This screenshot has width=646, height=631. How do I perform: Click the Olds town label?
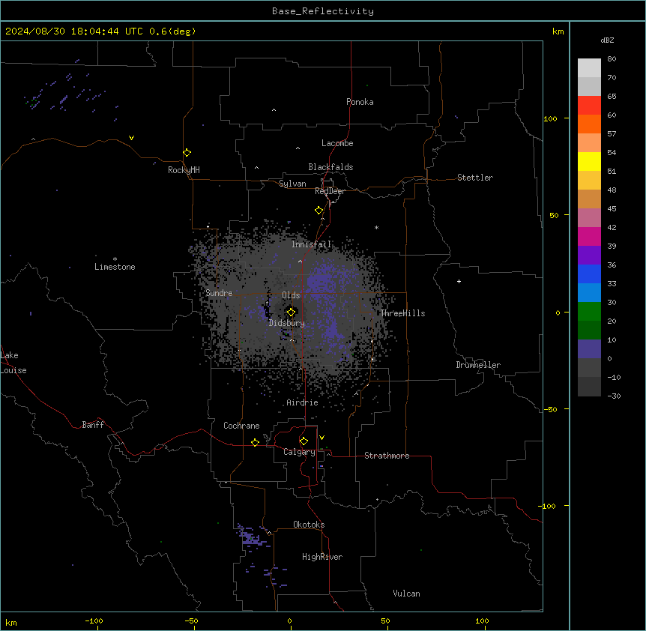click(291, 295)
